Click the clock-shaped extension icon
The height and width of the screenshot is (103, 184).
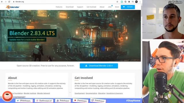coord(125,2)
